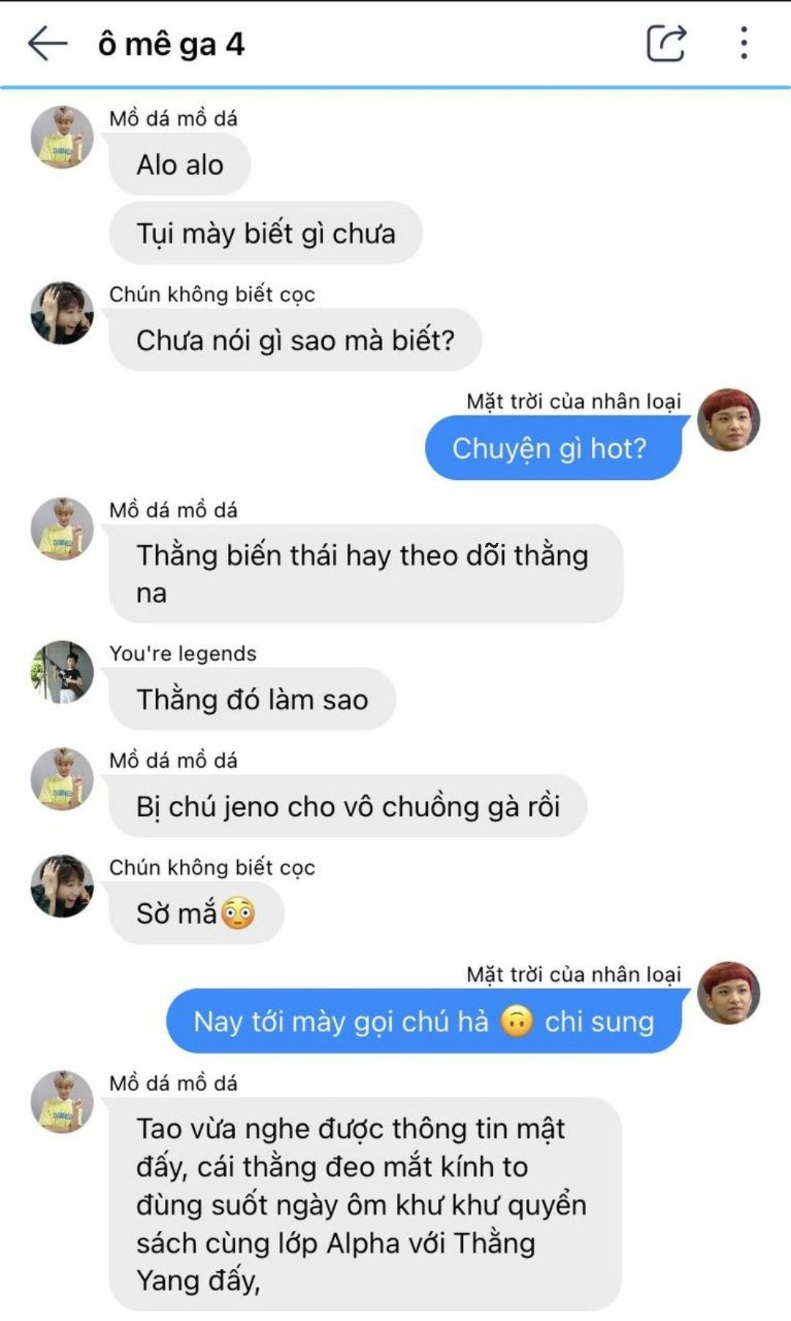This screenshot has width=791, height=1321.
Task: Tap the blue "Chuyện gì hot?" bubble
Action: (x=553, y=448)
